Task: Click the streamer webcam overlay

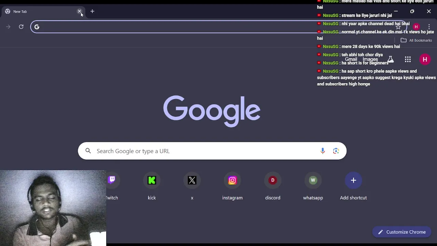Action: (53, 208)
